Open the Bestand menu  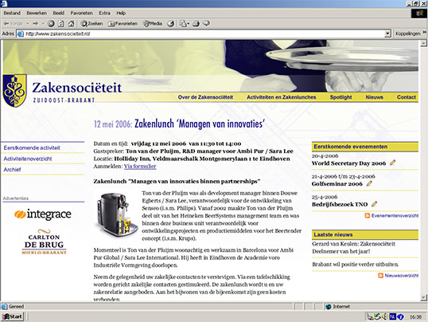click(x=12, y=13)
